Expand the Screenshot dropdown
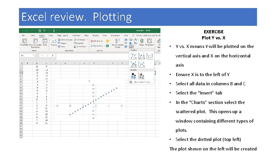Screen dimensions: 276x155 point(80,46)
